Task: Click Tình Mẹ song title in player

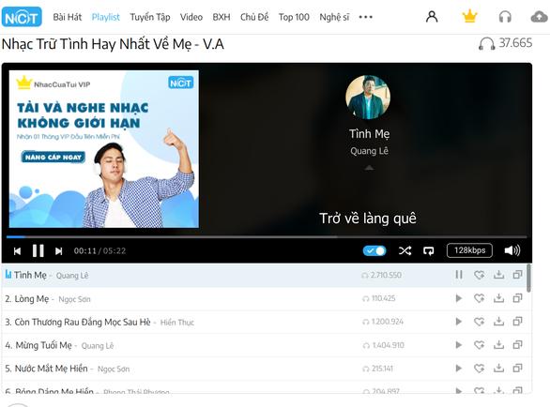Action: (369, 134)
